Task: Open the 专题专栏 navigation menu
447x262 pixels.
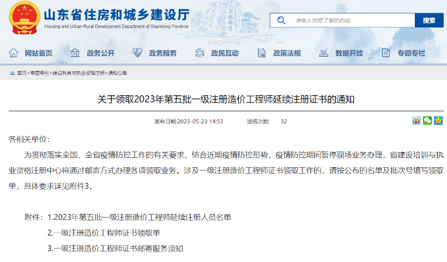Action: (x=411, y=53)
